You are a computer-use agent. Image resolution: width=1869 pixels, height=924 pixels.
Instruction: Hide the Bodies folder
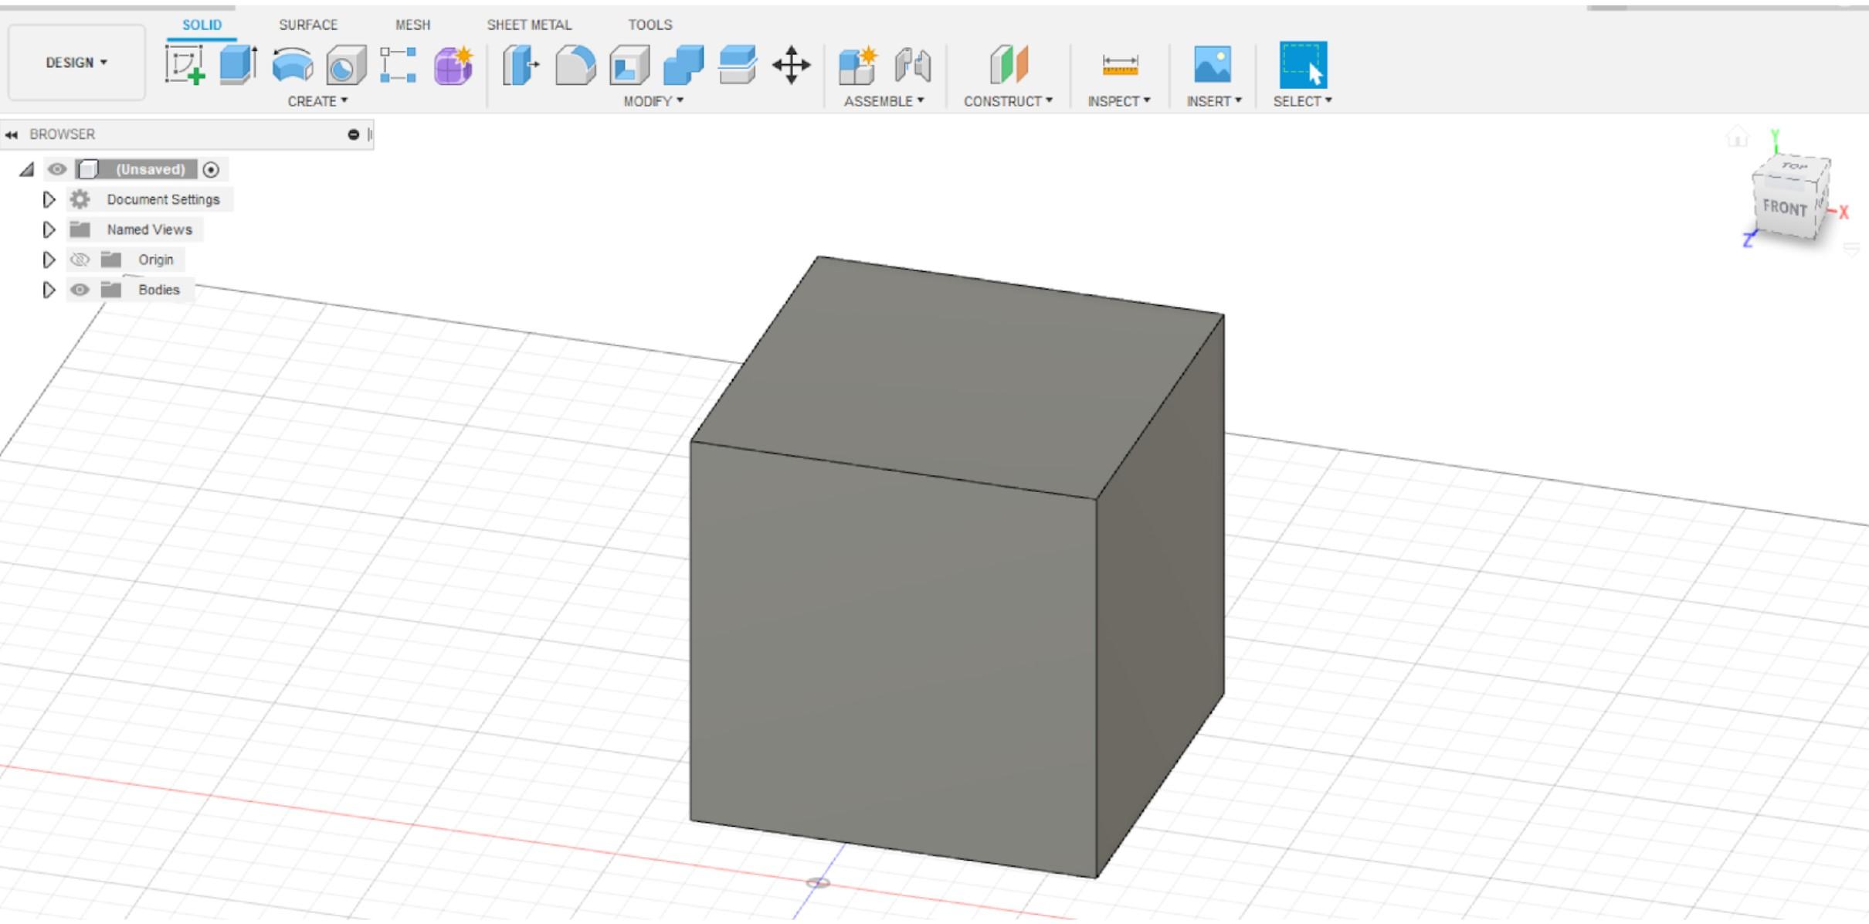click(x=80, y=290)
